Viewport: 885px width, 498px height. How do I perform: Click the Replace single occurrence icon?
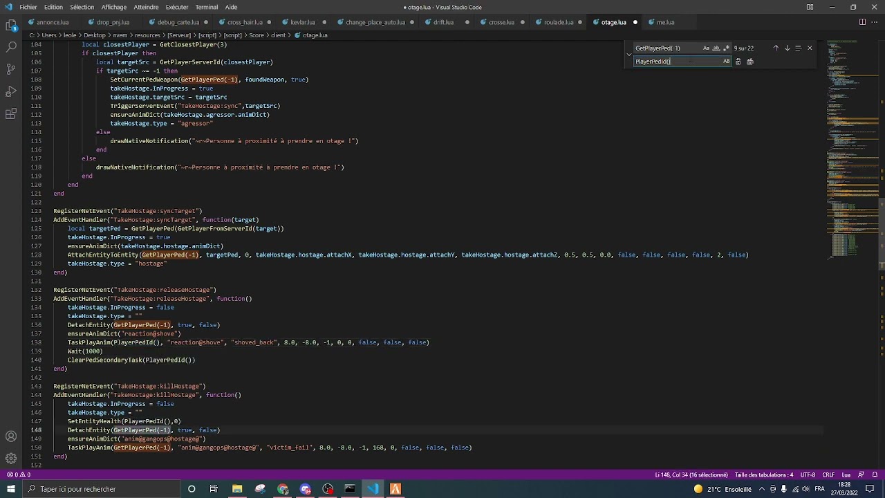738,62
